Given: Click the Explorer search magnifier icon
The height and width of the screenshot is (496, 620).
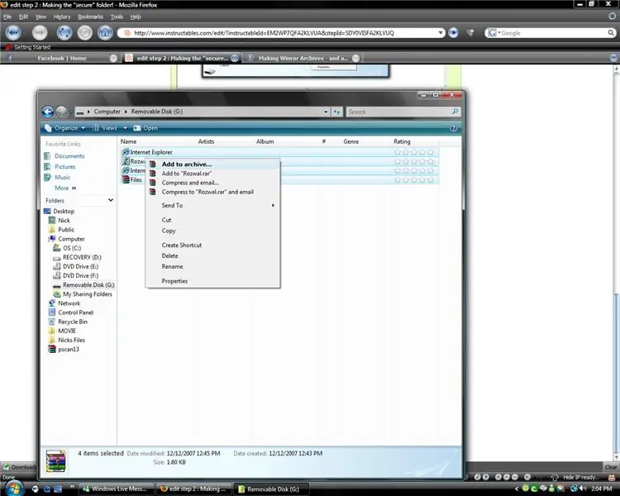Looking at the screenshot, I should pyautogui.click(x=455, y=112).
